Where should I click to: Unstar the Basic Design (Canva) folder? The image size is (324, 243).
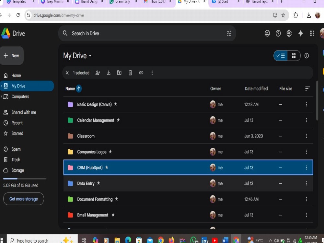point(116,104)
